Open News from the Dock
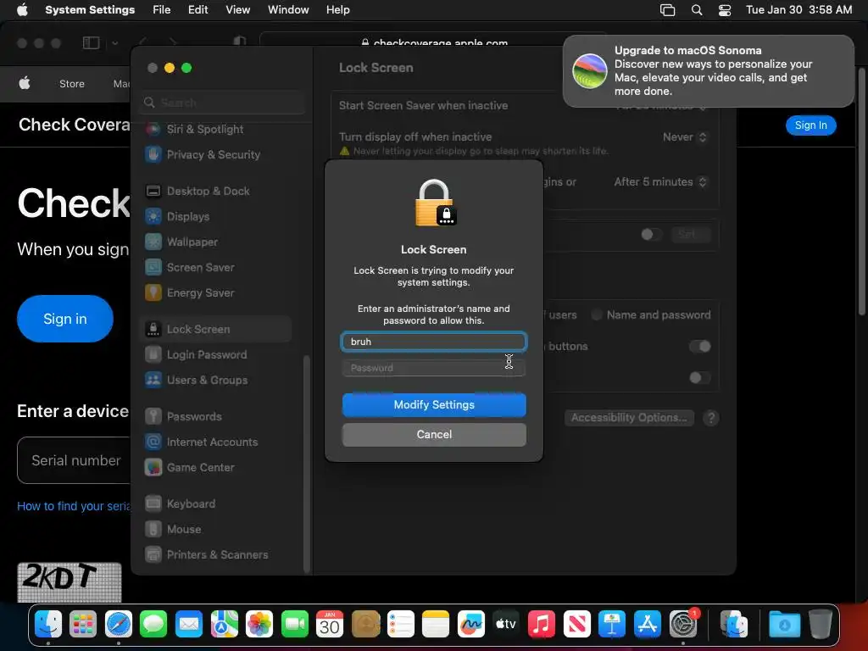Viewport: 868px width, 651px height. 576,625
